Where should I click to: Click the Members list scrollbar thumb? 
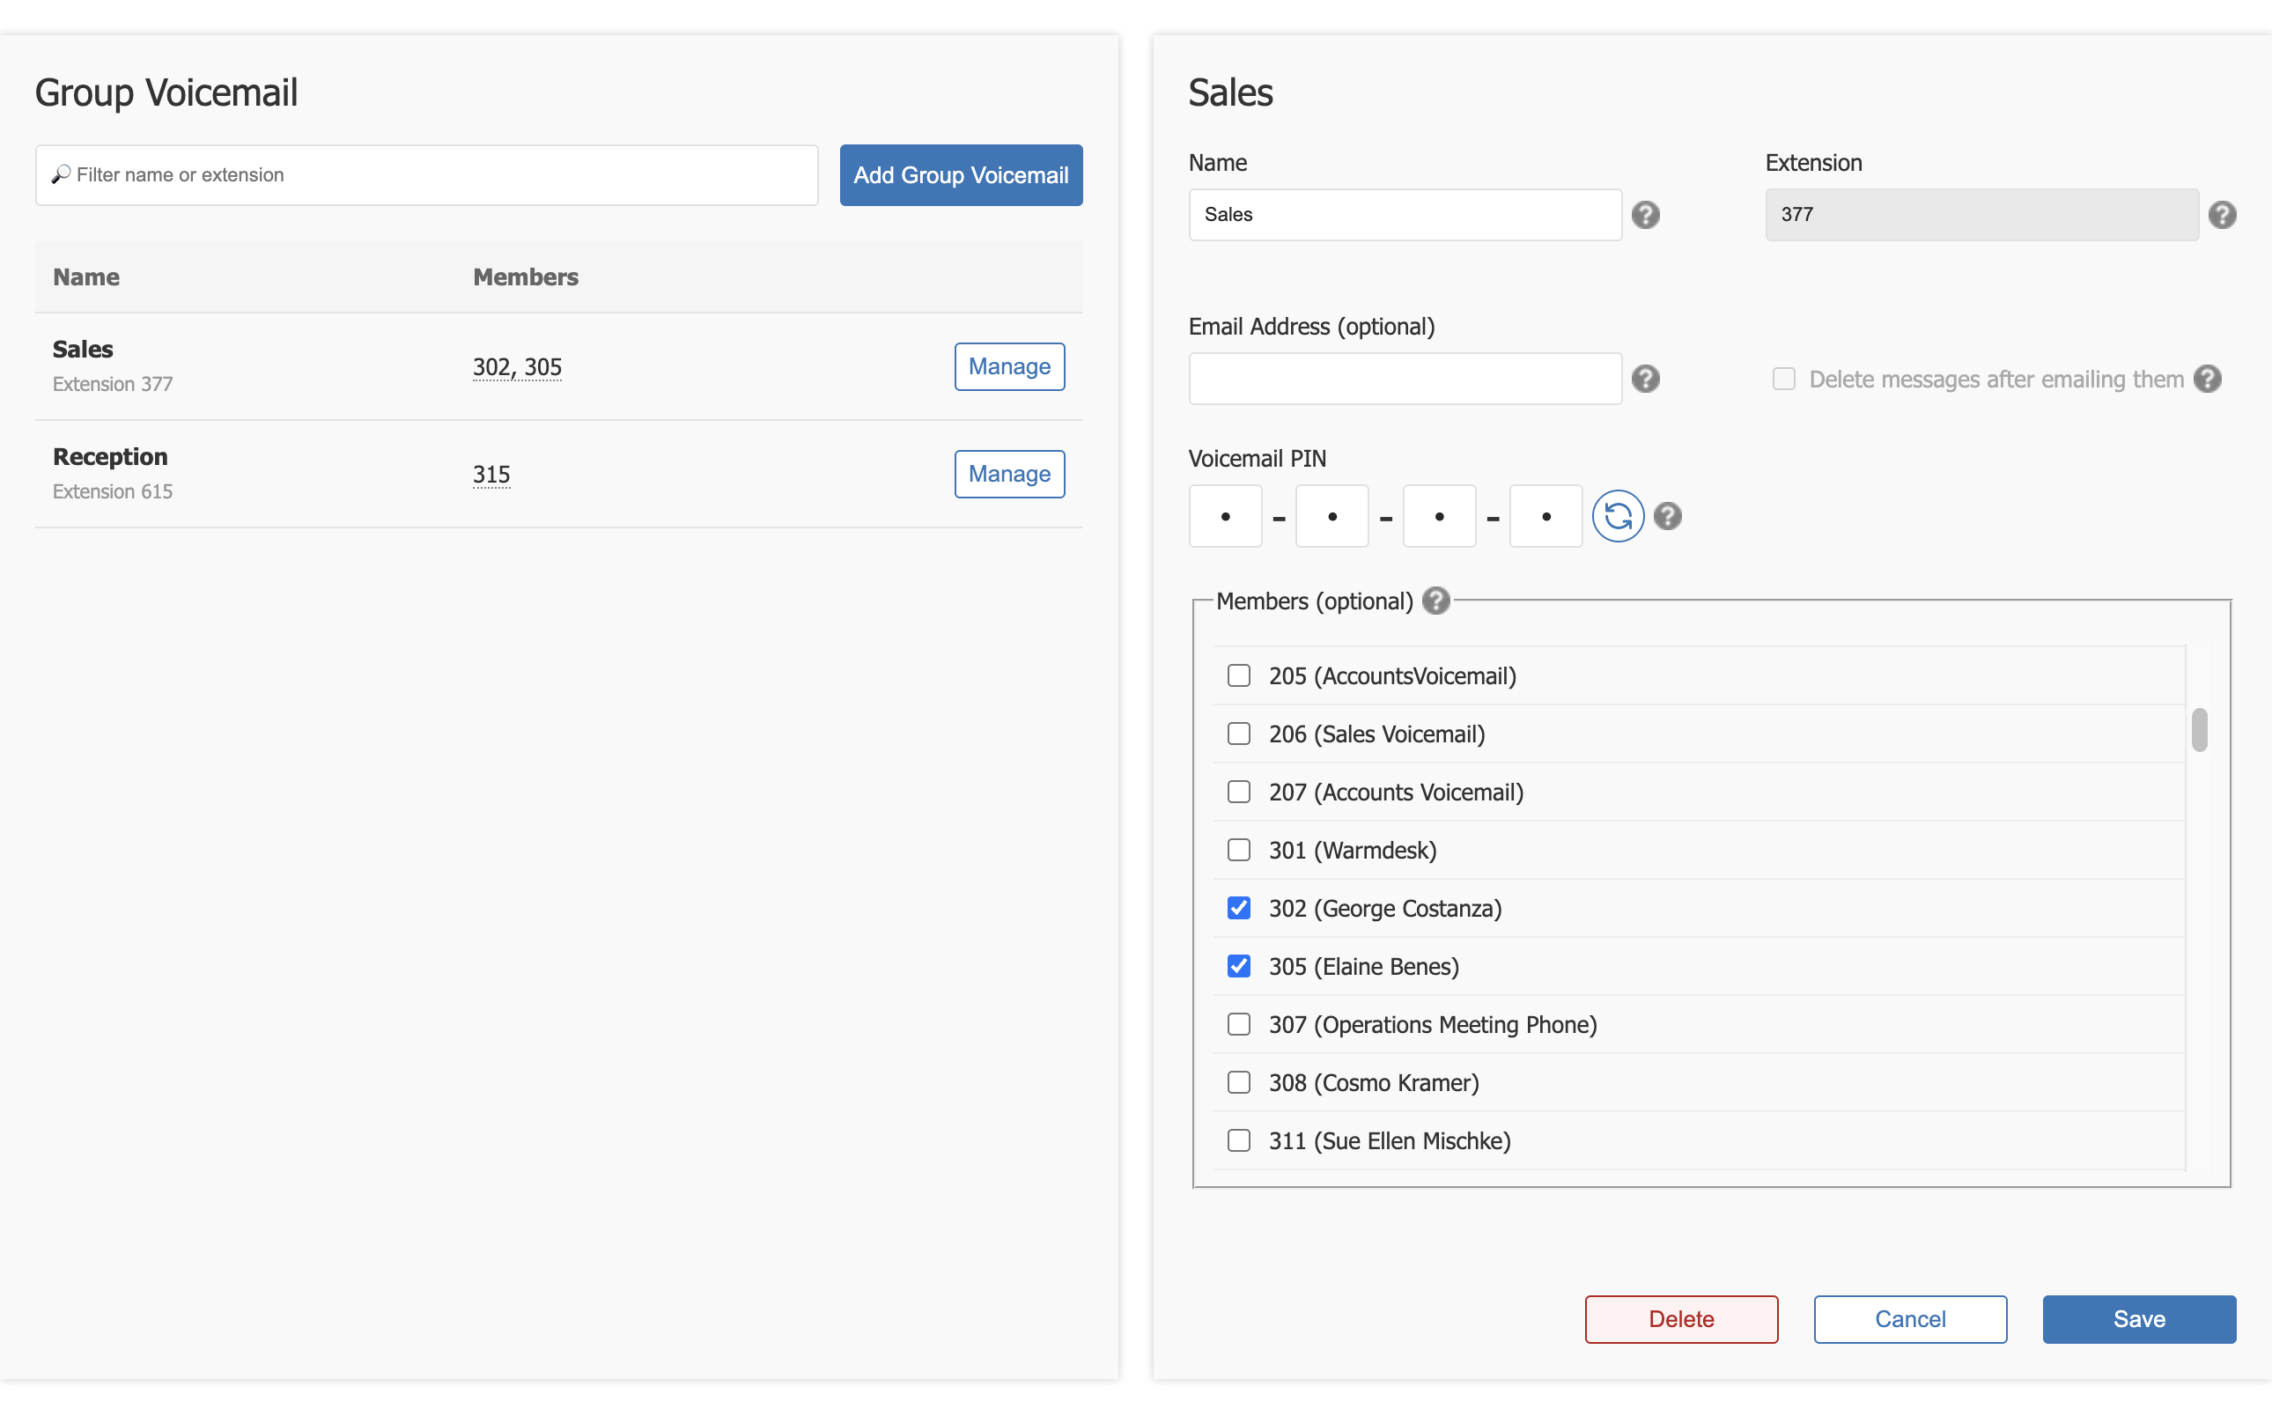point(2200,729)
